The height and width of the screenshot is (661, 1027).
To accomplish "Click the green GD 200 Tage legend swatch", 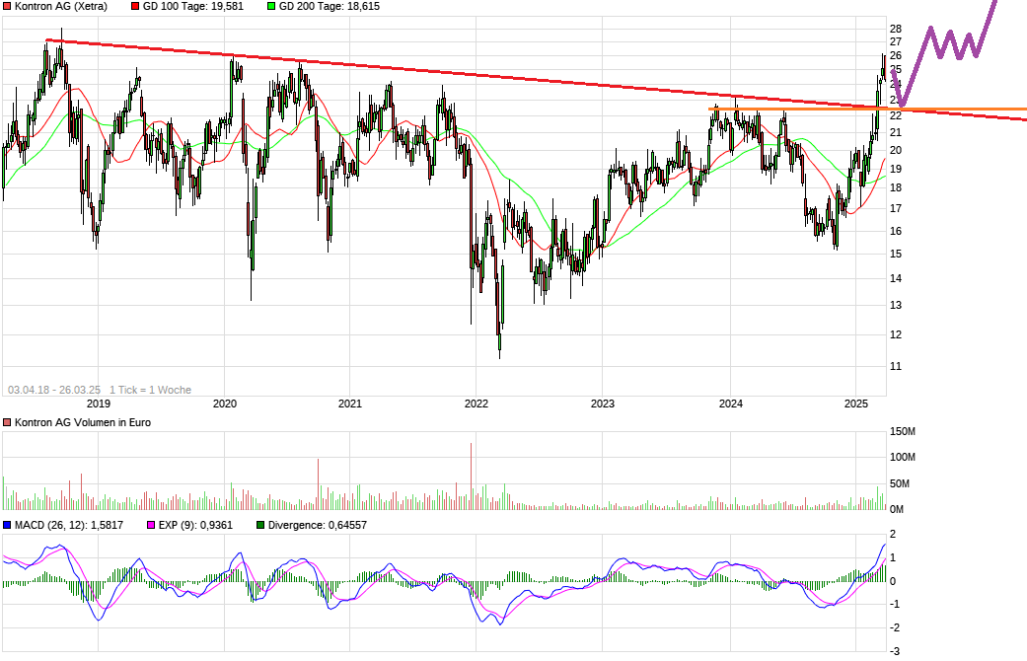I will pos(272,7).
